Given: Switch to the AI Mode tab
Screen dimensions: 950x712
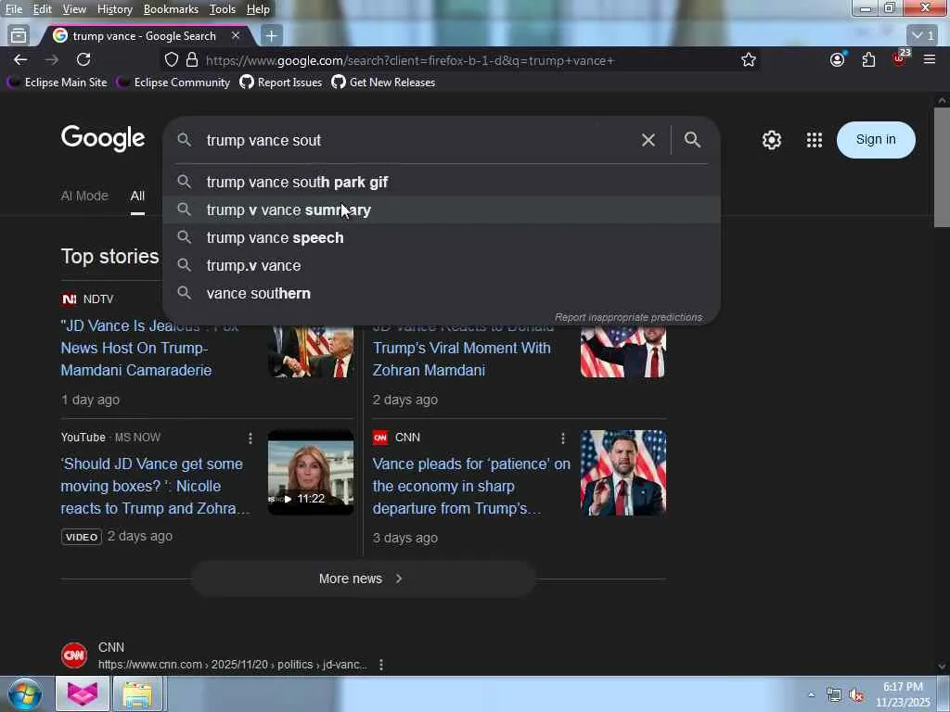Looking at the screenshot, I should click(84, 196).
